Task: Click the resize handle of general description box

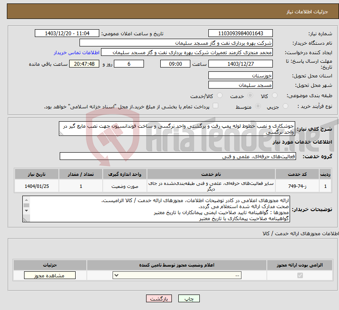Action: point(61,133)
